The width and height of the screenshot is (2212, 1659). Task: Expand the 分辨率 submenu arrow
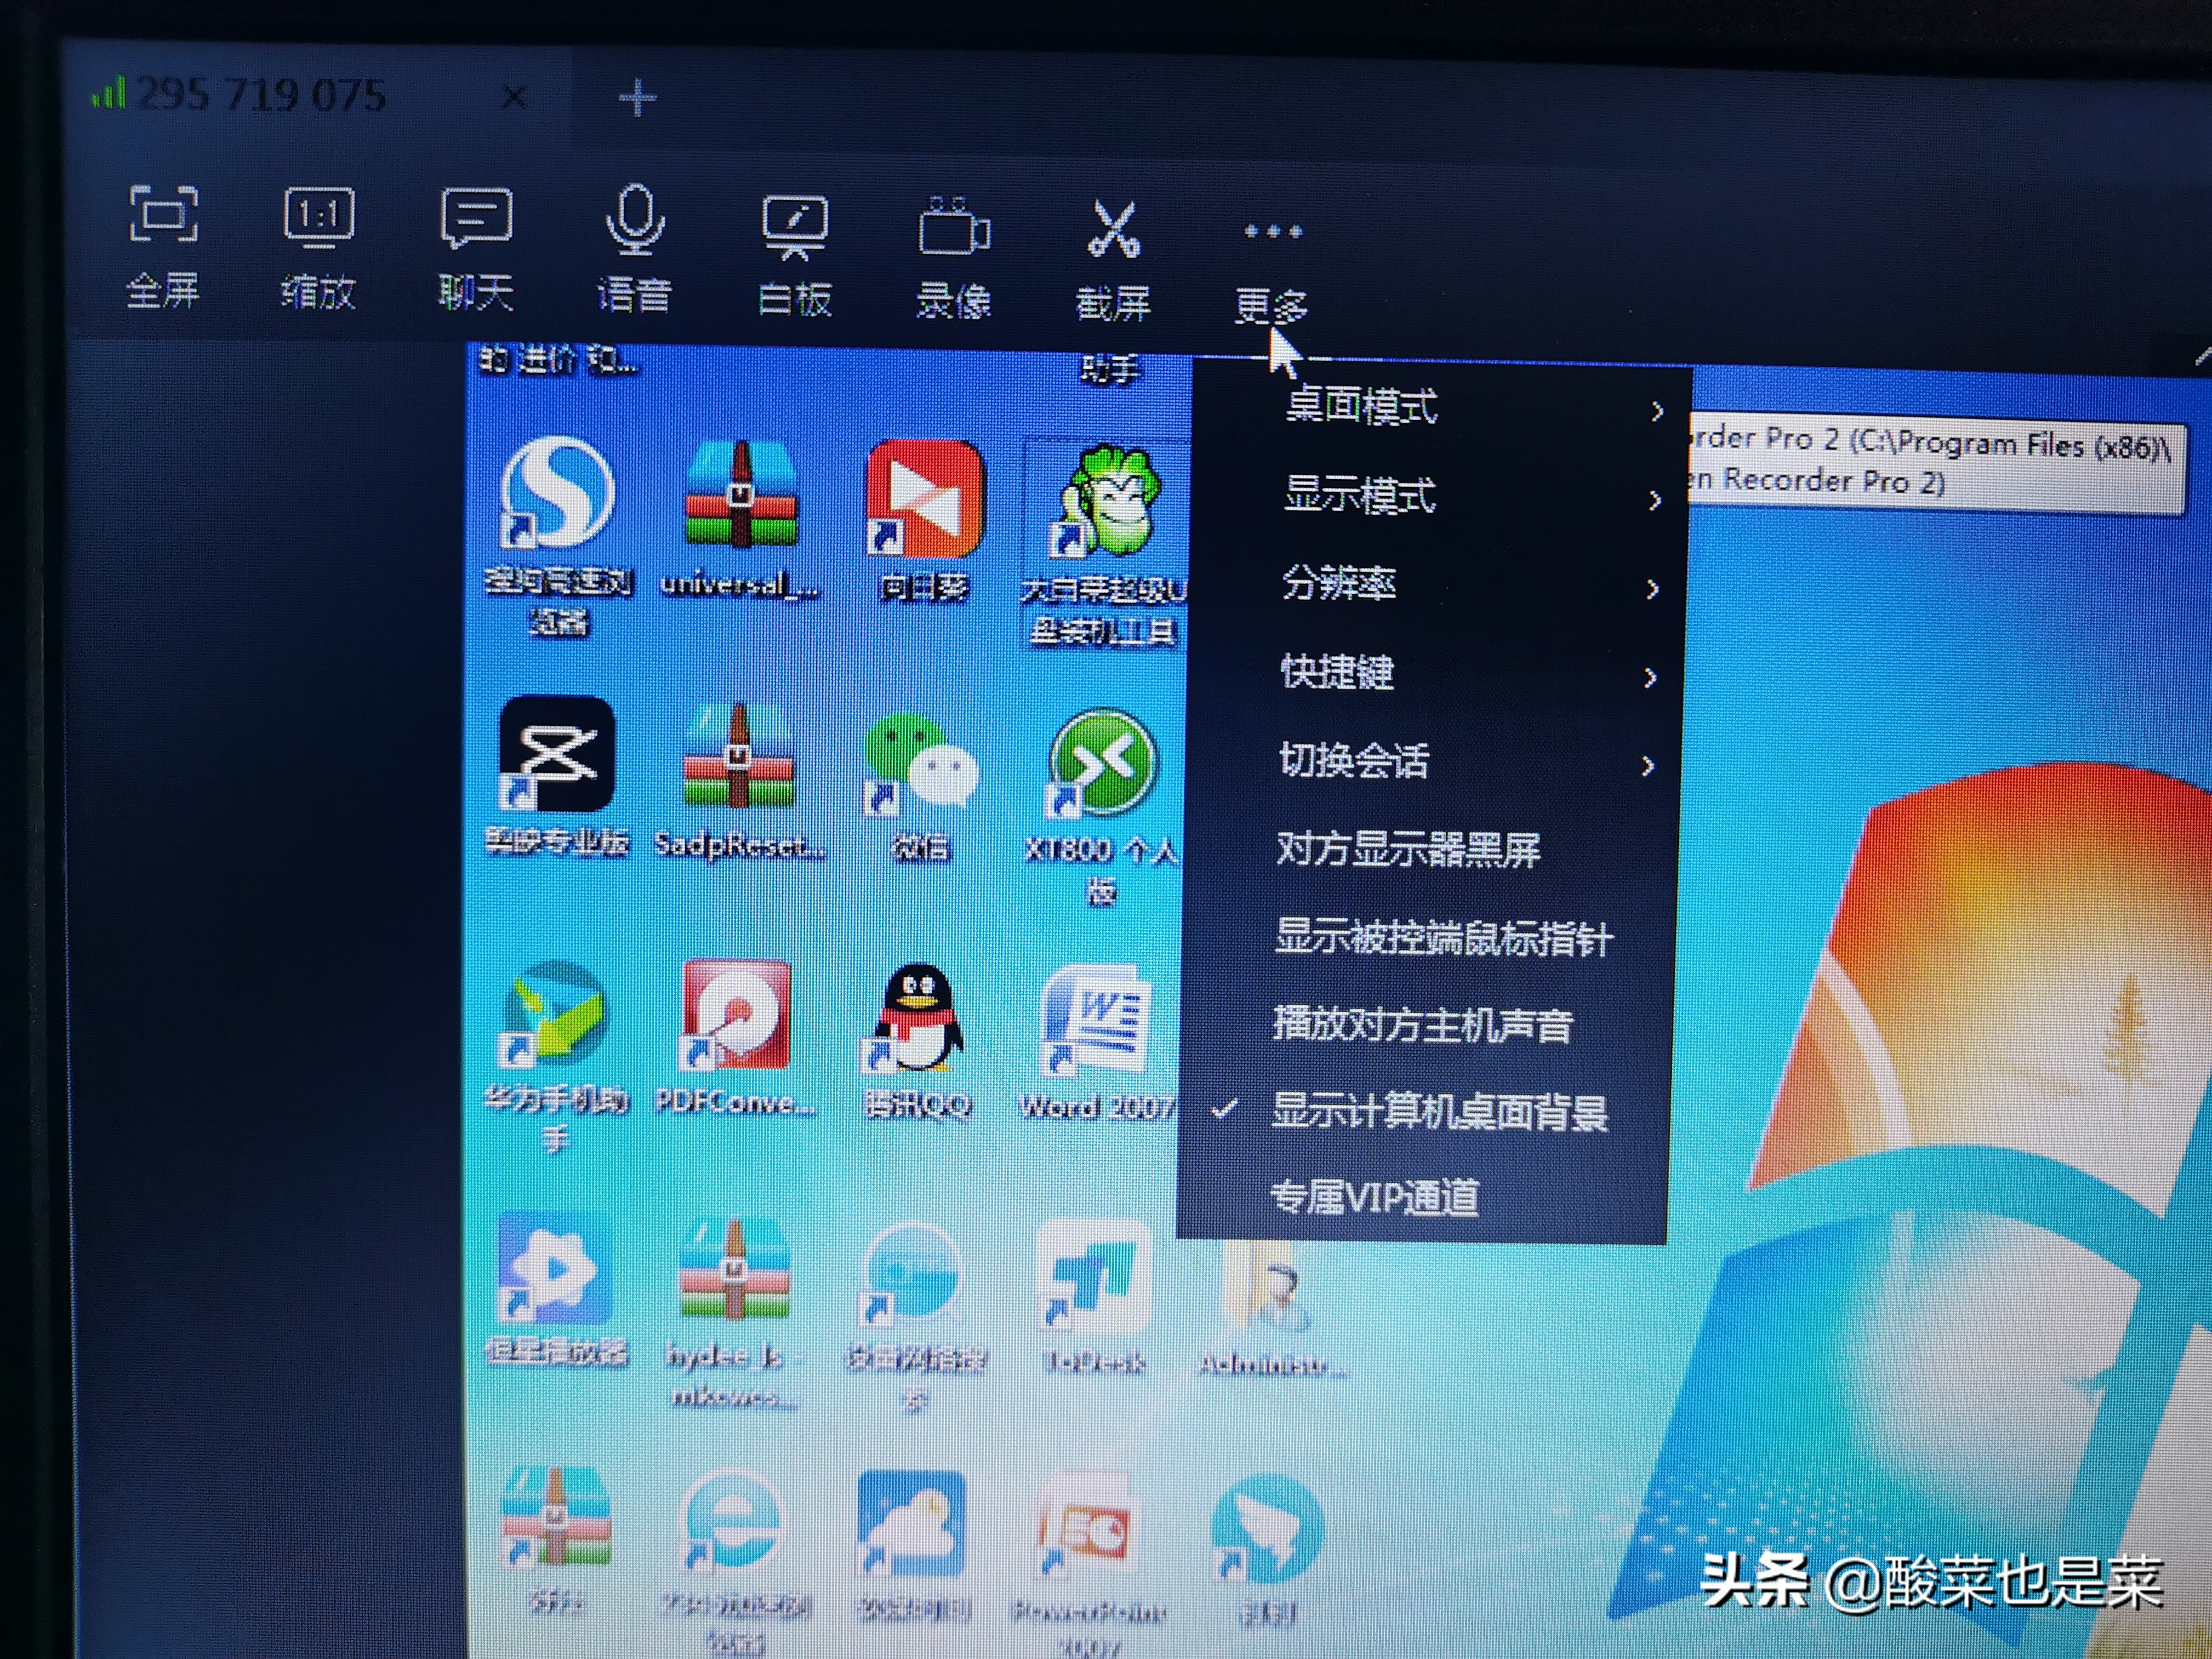click(x=1653, y=588)
